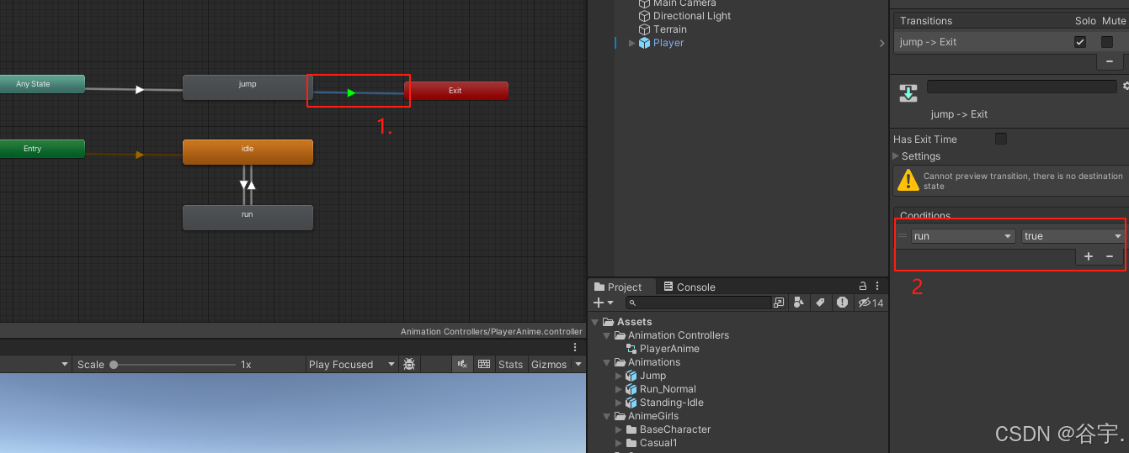Click the Scale slider handle
Image resolution: width=1129 pixels, height=453 pixels.
coord(114,365)
